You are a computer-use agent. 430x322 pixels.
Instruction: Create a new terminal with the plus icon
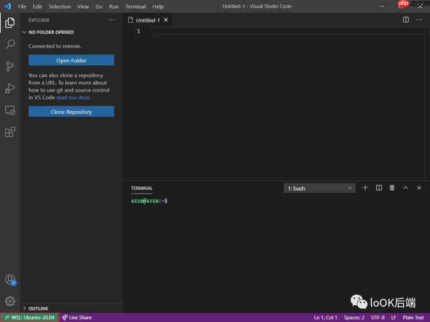click(365, 188)
